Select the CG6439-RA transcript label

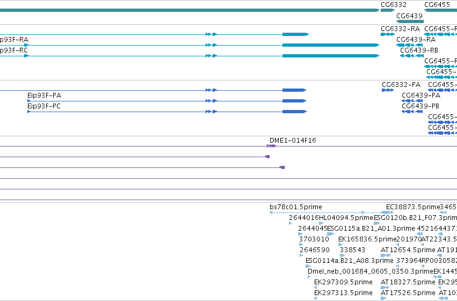[x=416, y=40]
